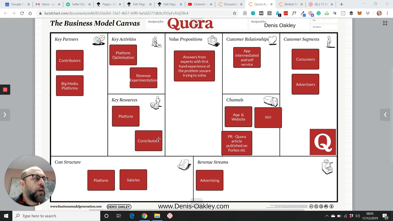Switch to the Pages tab
This screenshot has width=393, height=221.
click(108, 4)
